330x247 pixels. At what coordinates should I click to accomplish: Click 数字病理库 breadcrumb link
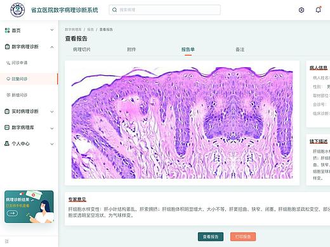[x=73, y=30]
